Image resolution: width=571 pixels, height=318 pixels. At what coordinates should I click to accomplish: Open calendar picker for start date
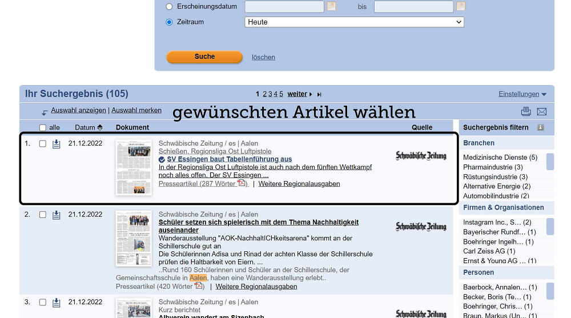[x=331, y=6]
